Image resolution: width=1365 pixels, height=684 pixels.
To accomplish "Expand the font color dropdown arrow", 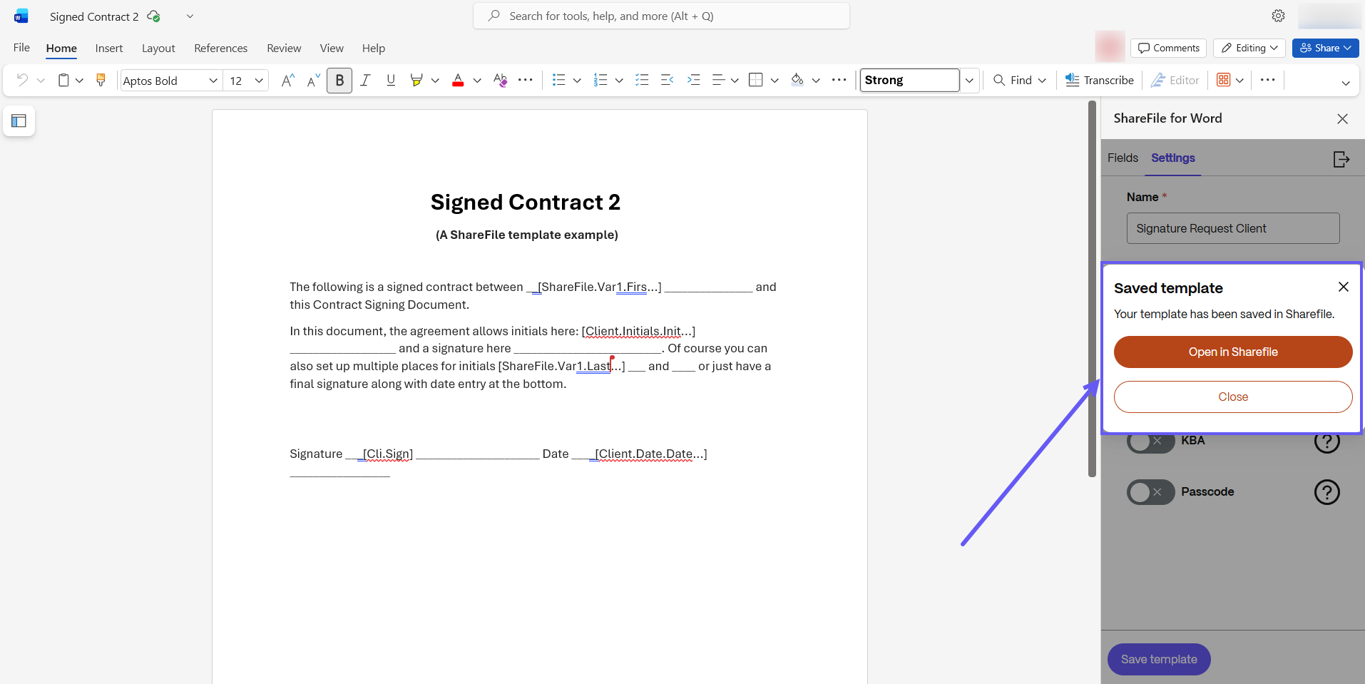I will (x=477, y=81).
